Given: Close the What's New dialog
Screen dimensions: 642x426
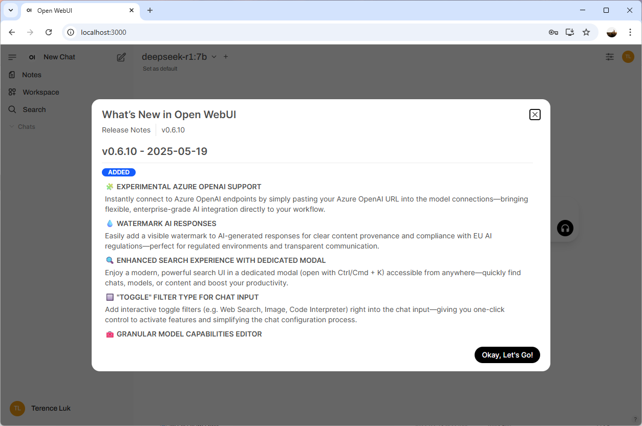Looking at the screenshot, I should pos(534,115).
